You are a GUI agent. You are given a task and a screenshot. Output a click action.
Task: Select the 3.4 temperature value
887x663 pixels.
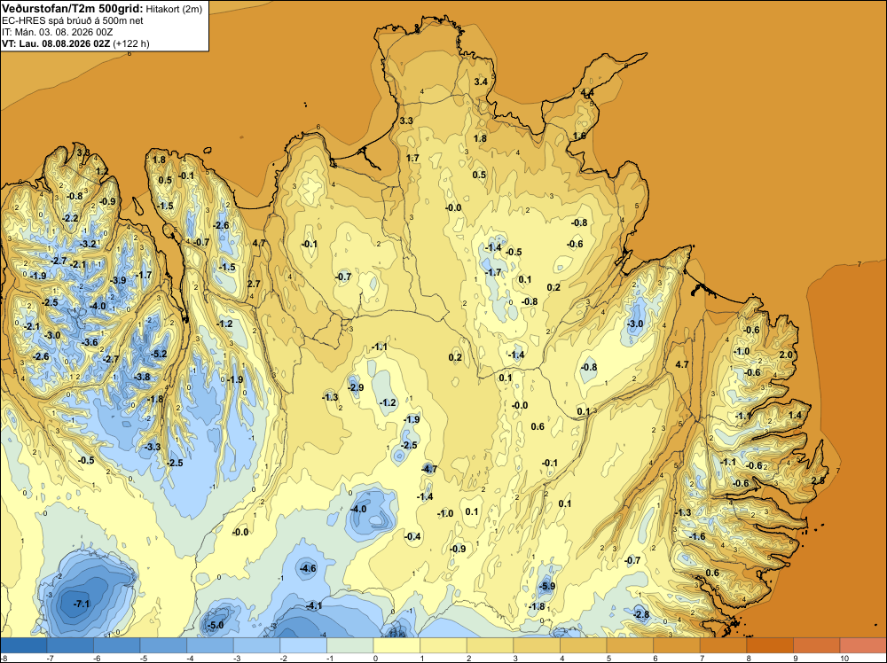[x=480, y=82]
